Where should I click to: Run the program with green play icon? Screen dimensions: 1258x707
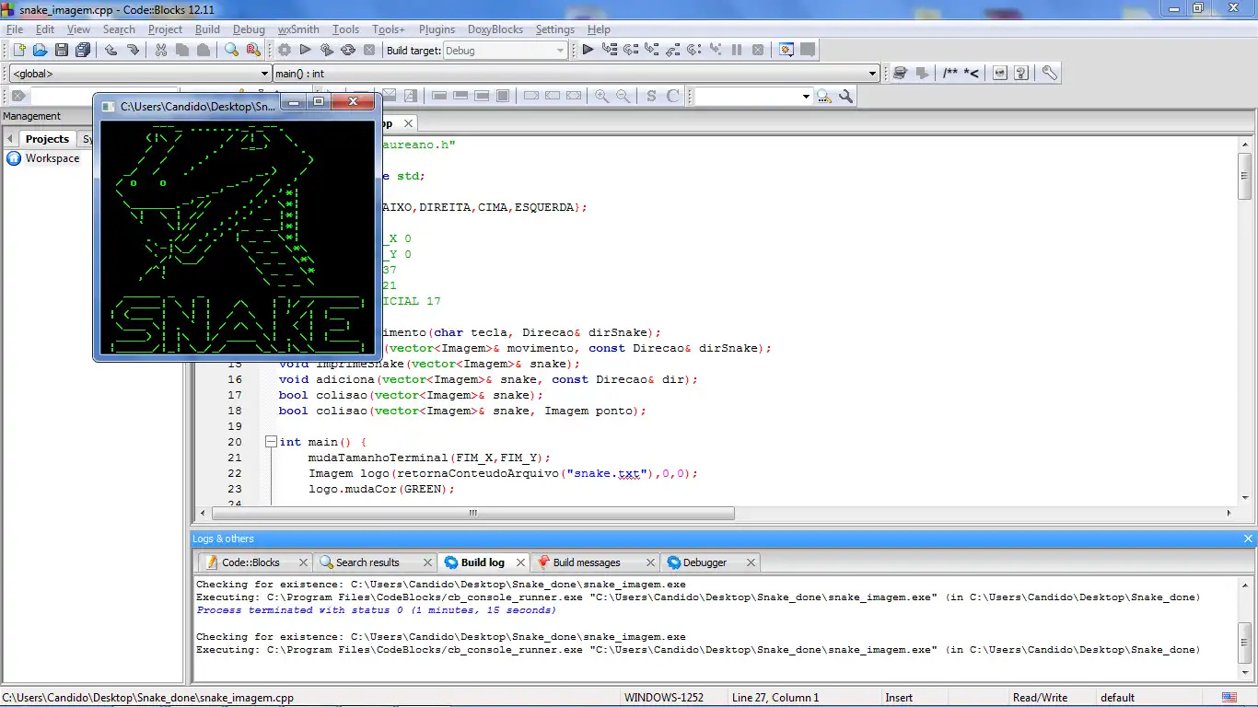(x=306, y=50)
